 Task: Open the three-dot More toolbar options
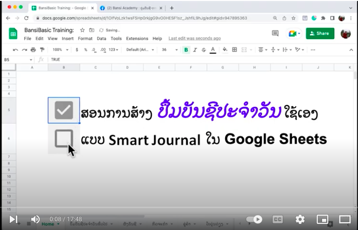pos(313,50)
